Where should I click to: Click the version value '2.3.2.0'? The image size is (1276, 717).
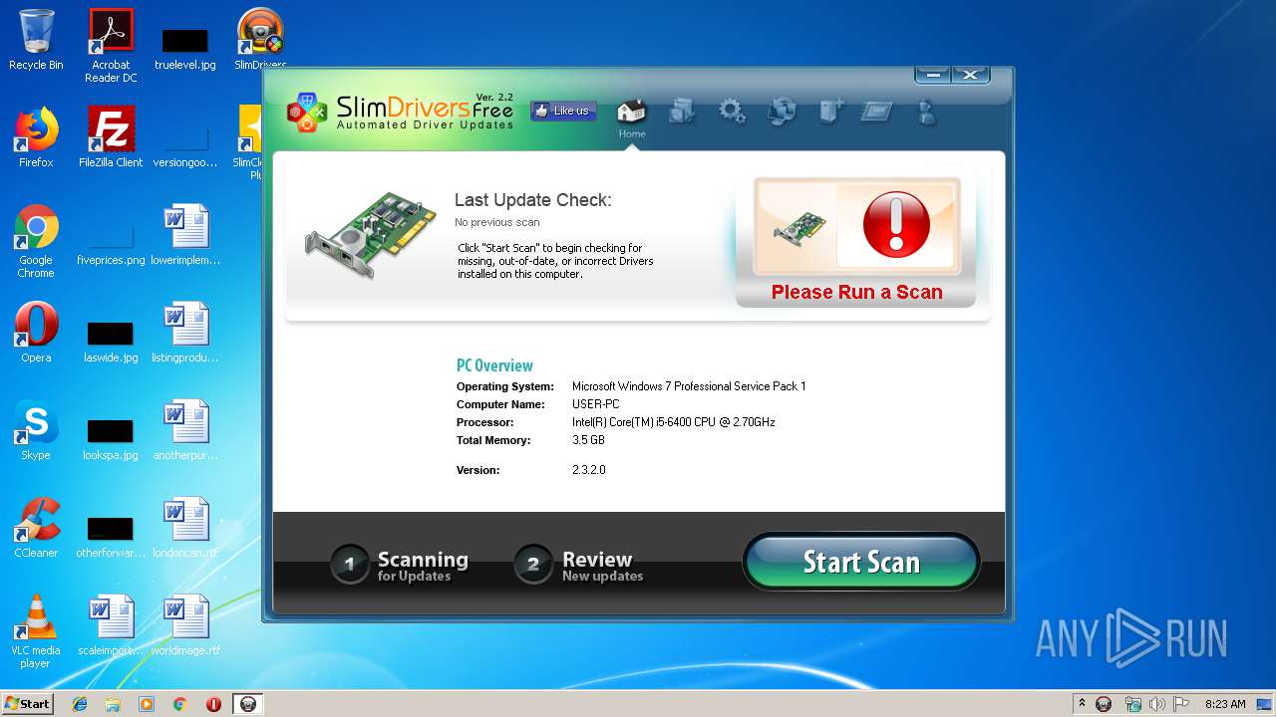tap(589, 470)
